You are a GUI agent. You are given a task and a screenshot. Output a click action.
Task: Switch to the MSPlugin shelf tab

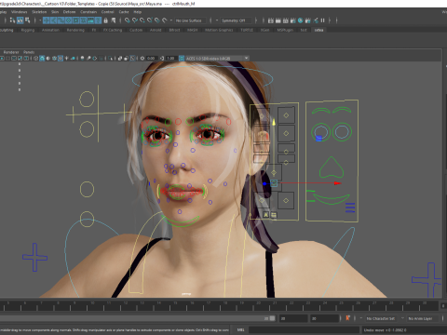[x=285, y=30]
